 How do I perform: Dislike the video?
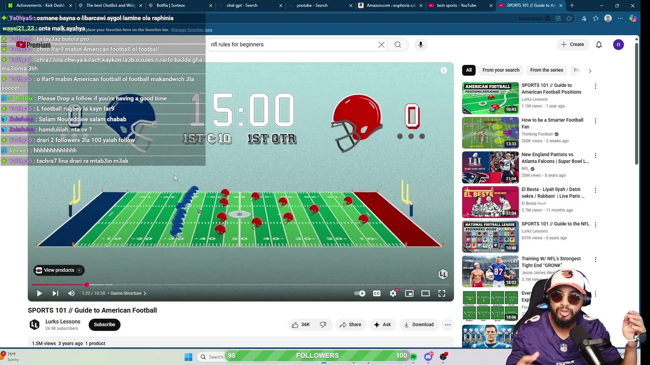pyautogui.click(x=323, y=325)
